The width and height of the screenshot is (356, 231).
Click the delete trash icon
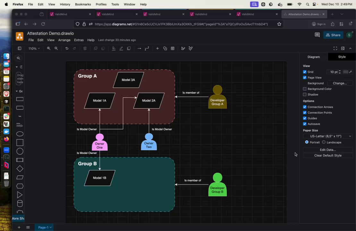coord(85,48)
